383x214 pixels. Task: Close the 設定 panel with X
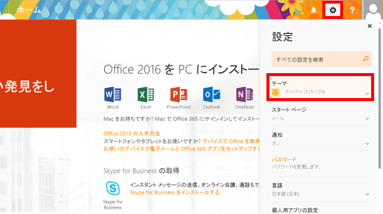tap(369, 26)
